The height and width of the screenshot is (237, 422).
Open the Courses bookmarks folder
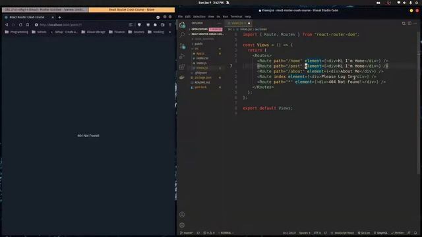(136, 32)
